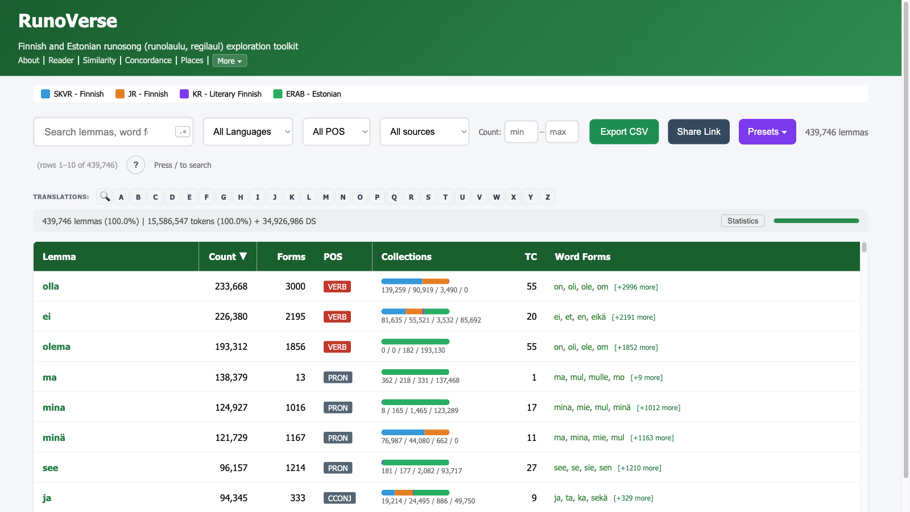Click the collection bar for ja row
The image size is (910, 512).
(415, 492)
